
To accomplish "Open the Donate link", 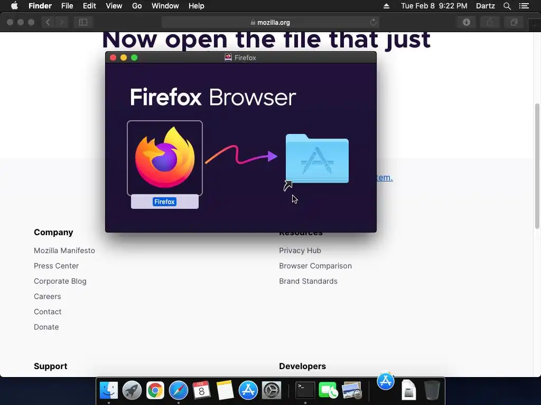I will coord(46,327).
